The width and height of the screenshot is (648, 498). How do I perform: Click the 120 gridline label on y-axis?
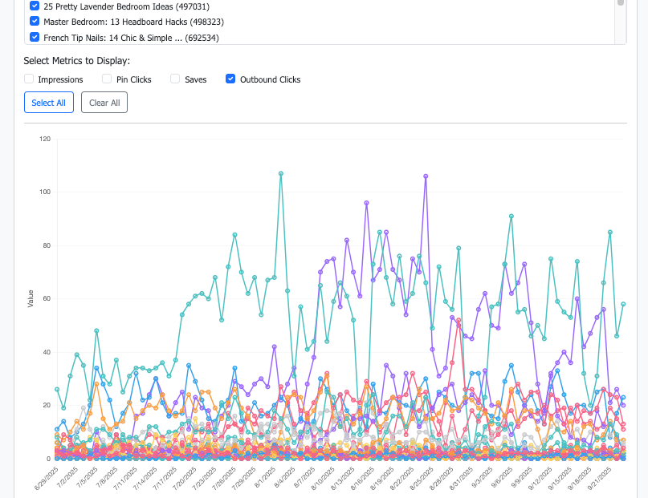(x=46, y=139)
